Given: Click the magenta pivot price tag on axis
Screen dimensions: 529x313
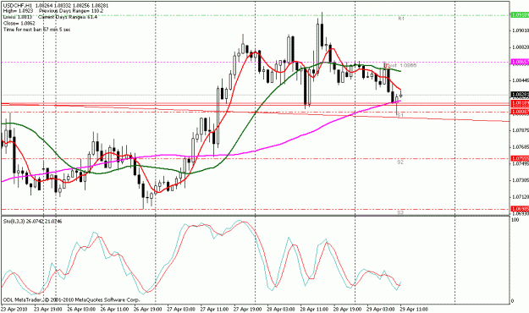Looking at the screenshot, I should coord(521,62).
